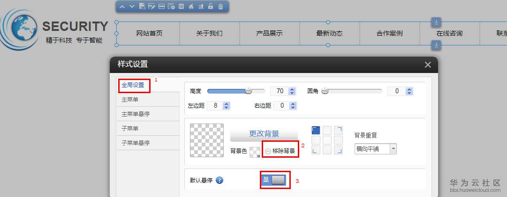Click the trash delete icon in the toolbar
Image resolution: width=507 pixels, height=197 pixels.
[x=220, y=6]
